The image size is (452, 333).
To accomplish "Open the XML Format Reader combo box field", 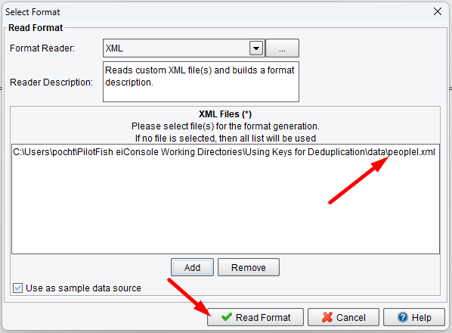I will pos(184,48).
